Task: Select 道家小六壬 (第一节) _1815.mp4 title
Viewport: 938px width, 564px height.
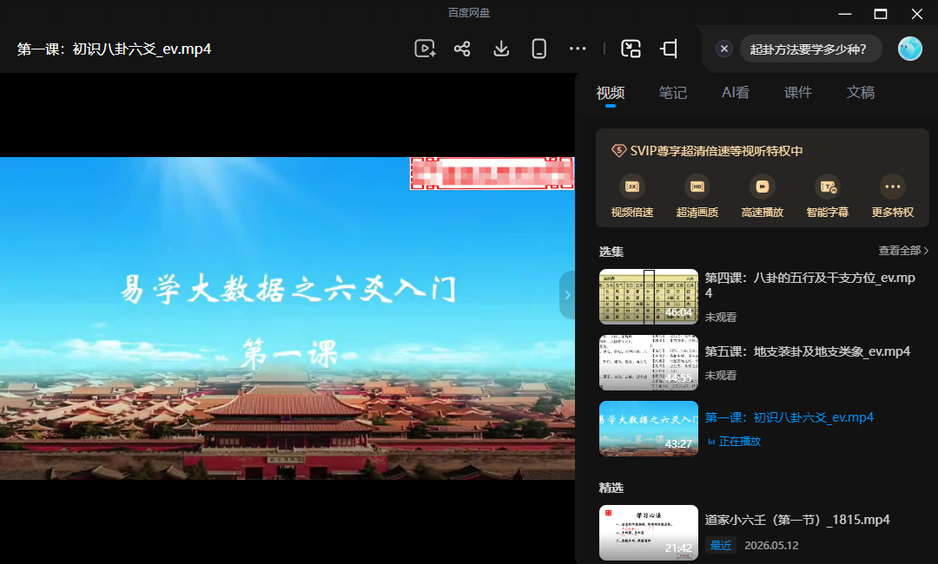Action: [x=797, y=520]
